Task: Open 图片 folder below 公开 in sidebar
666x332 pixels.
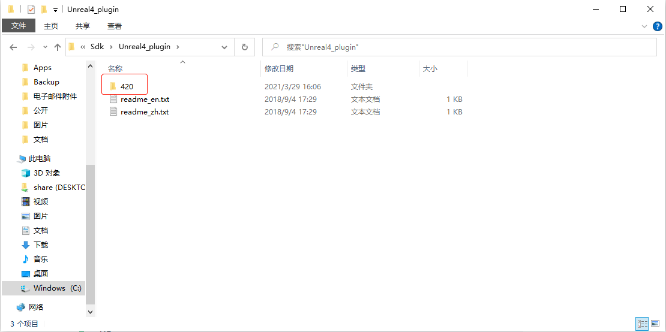Action: [41, 125]
